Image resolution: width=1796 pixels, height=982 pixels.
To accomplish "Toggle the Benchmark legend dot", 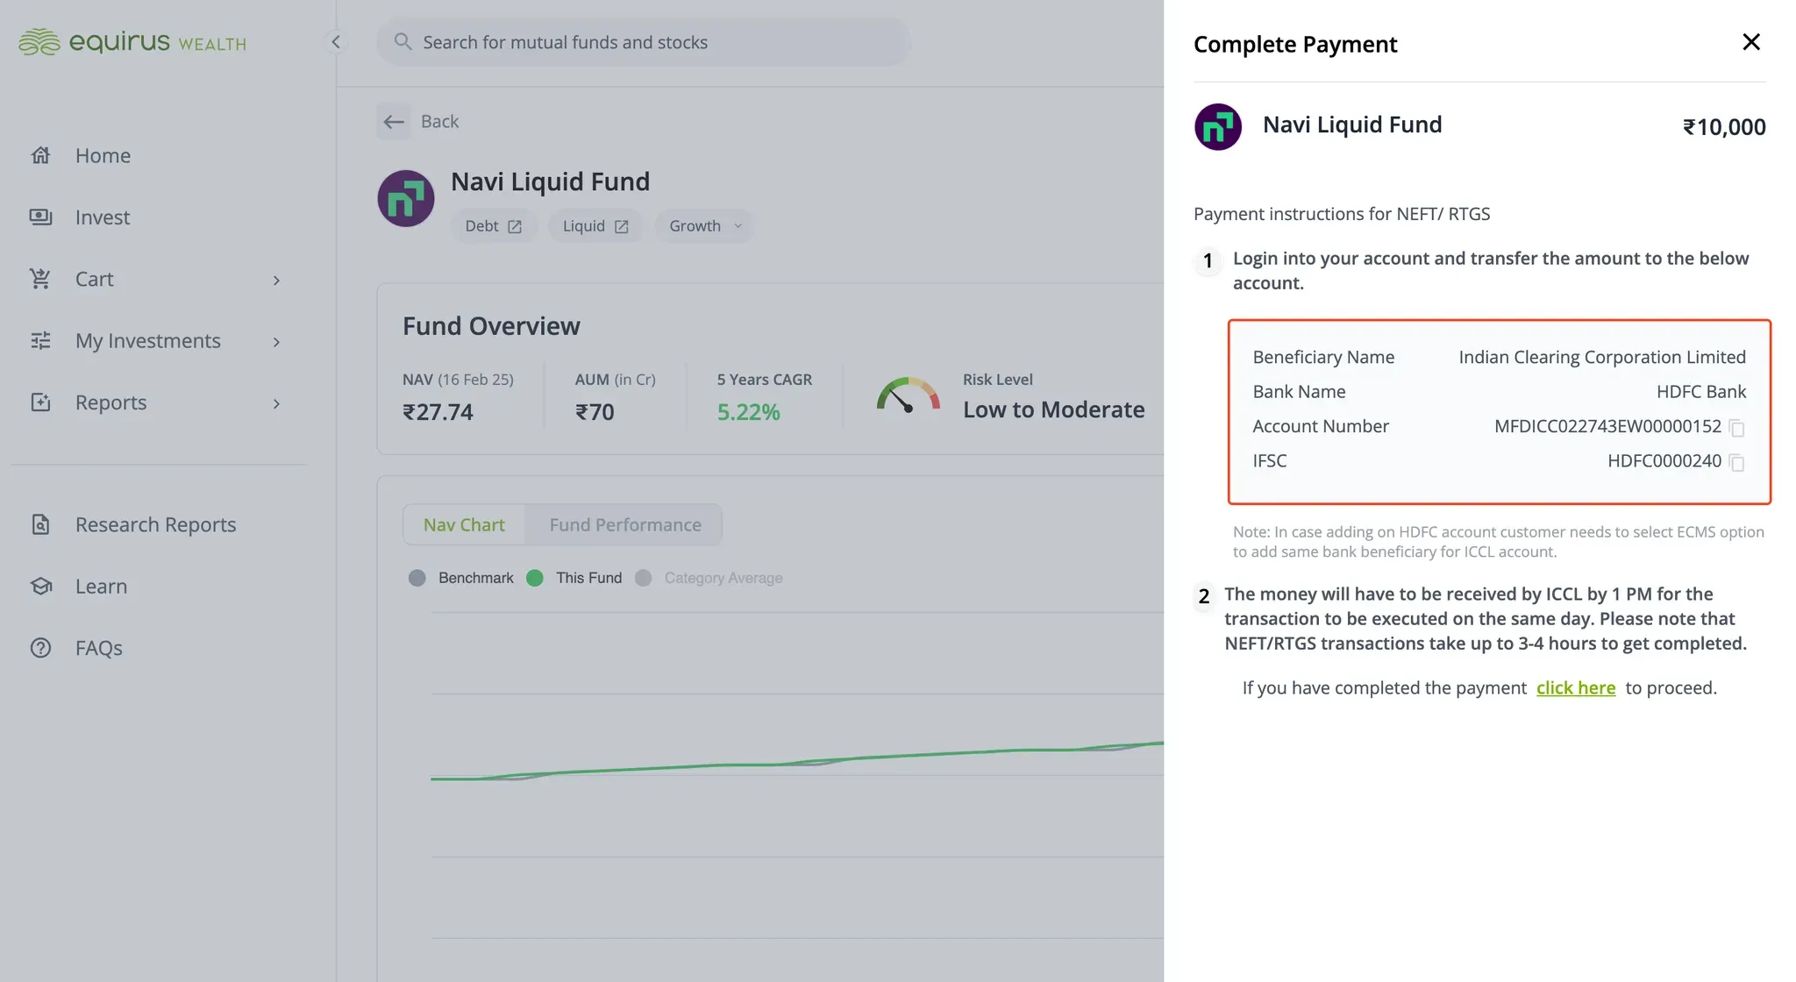I will pyautogui.click(x=417, y=578).
